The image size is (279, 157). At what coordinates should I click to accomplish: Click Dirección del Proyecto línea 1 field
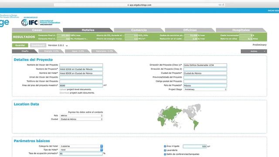tap(205, 65)
